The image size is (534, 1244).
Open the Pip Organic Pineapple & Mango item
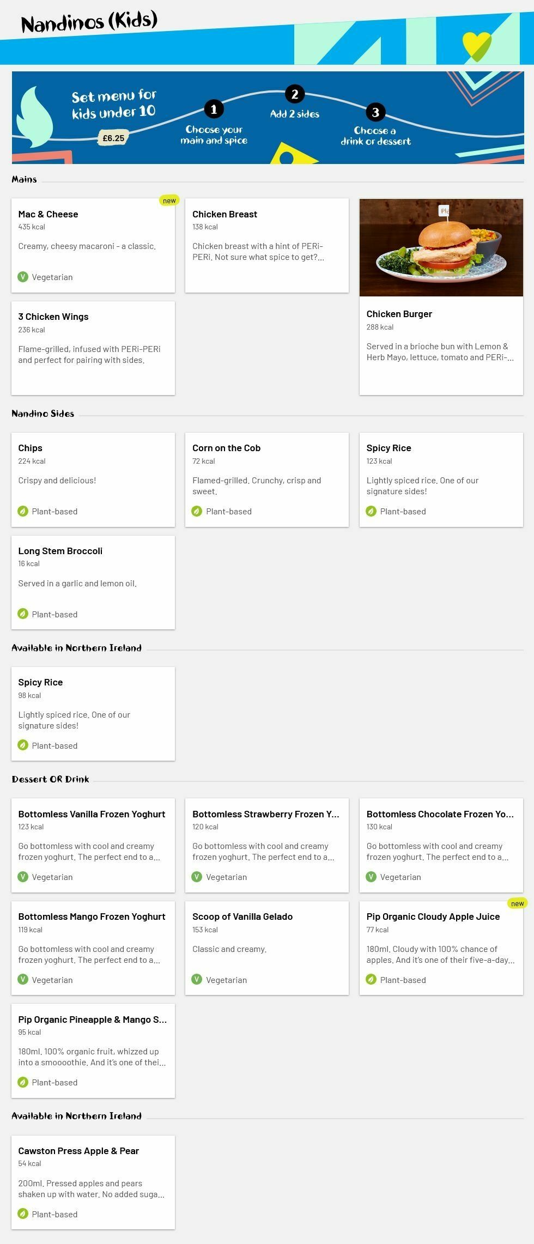(x=93, y=1050)
